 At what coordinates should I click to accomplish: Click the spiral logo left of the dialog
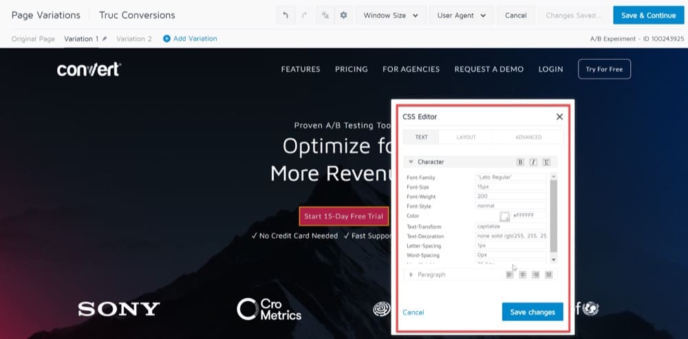[382, 309]
